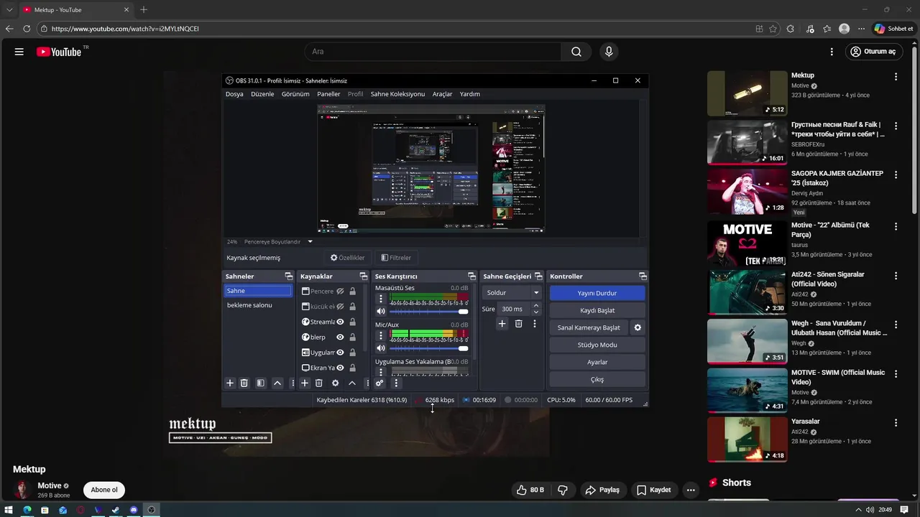Screen dimensions: 920x517
Task: Click Stüdyo Modu button
Action: [597, 345]
